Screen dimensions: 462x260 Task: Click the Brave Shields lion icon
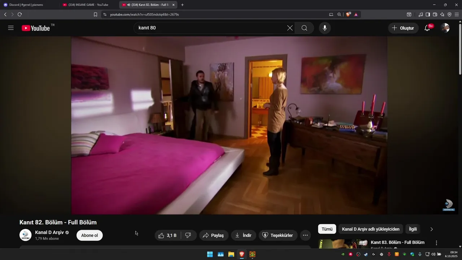pyautogui.click(x=348, y=14)
